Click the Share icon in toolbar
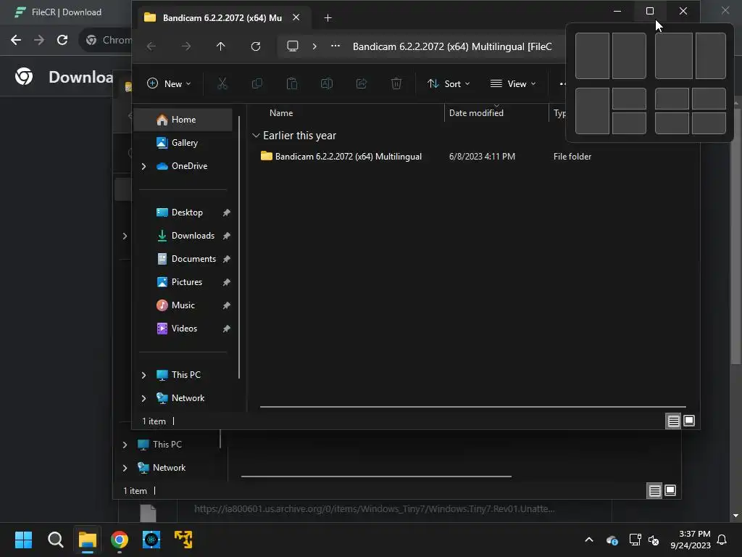The height and width of the screenshot is (557, 742). pyautogui.click(x=362, y=84)
